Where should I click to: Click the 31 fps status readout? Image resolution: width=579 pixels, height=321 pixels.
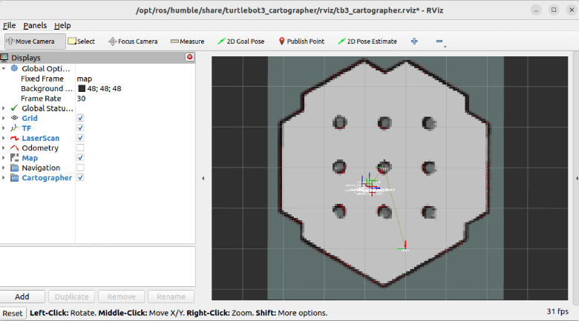[x=557, y=311]
